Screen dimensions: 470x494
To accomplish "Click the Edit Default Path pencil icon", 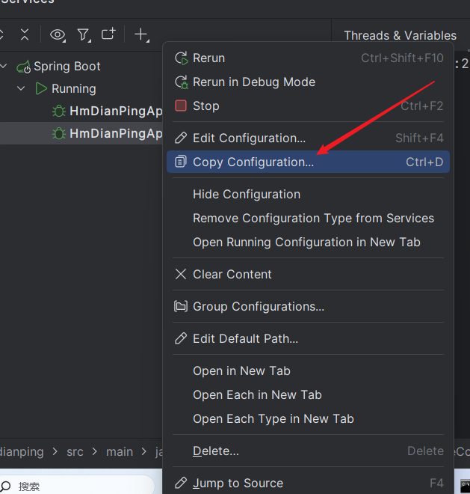I will pyautogui.click(x=181, y=338).
